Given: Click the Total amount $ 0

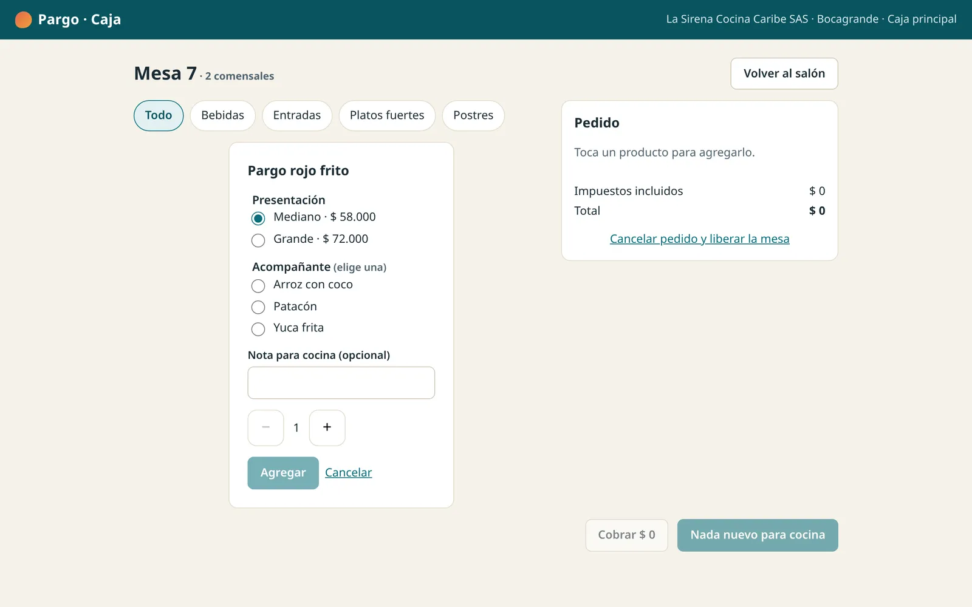Looking at the screenshot, I should click(x=817, y=211).
